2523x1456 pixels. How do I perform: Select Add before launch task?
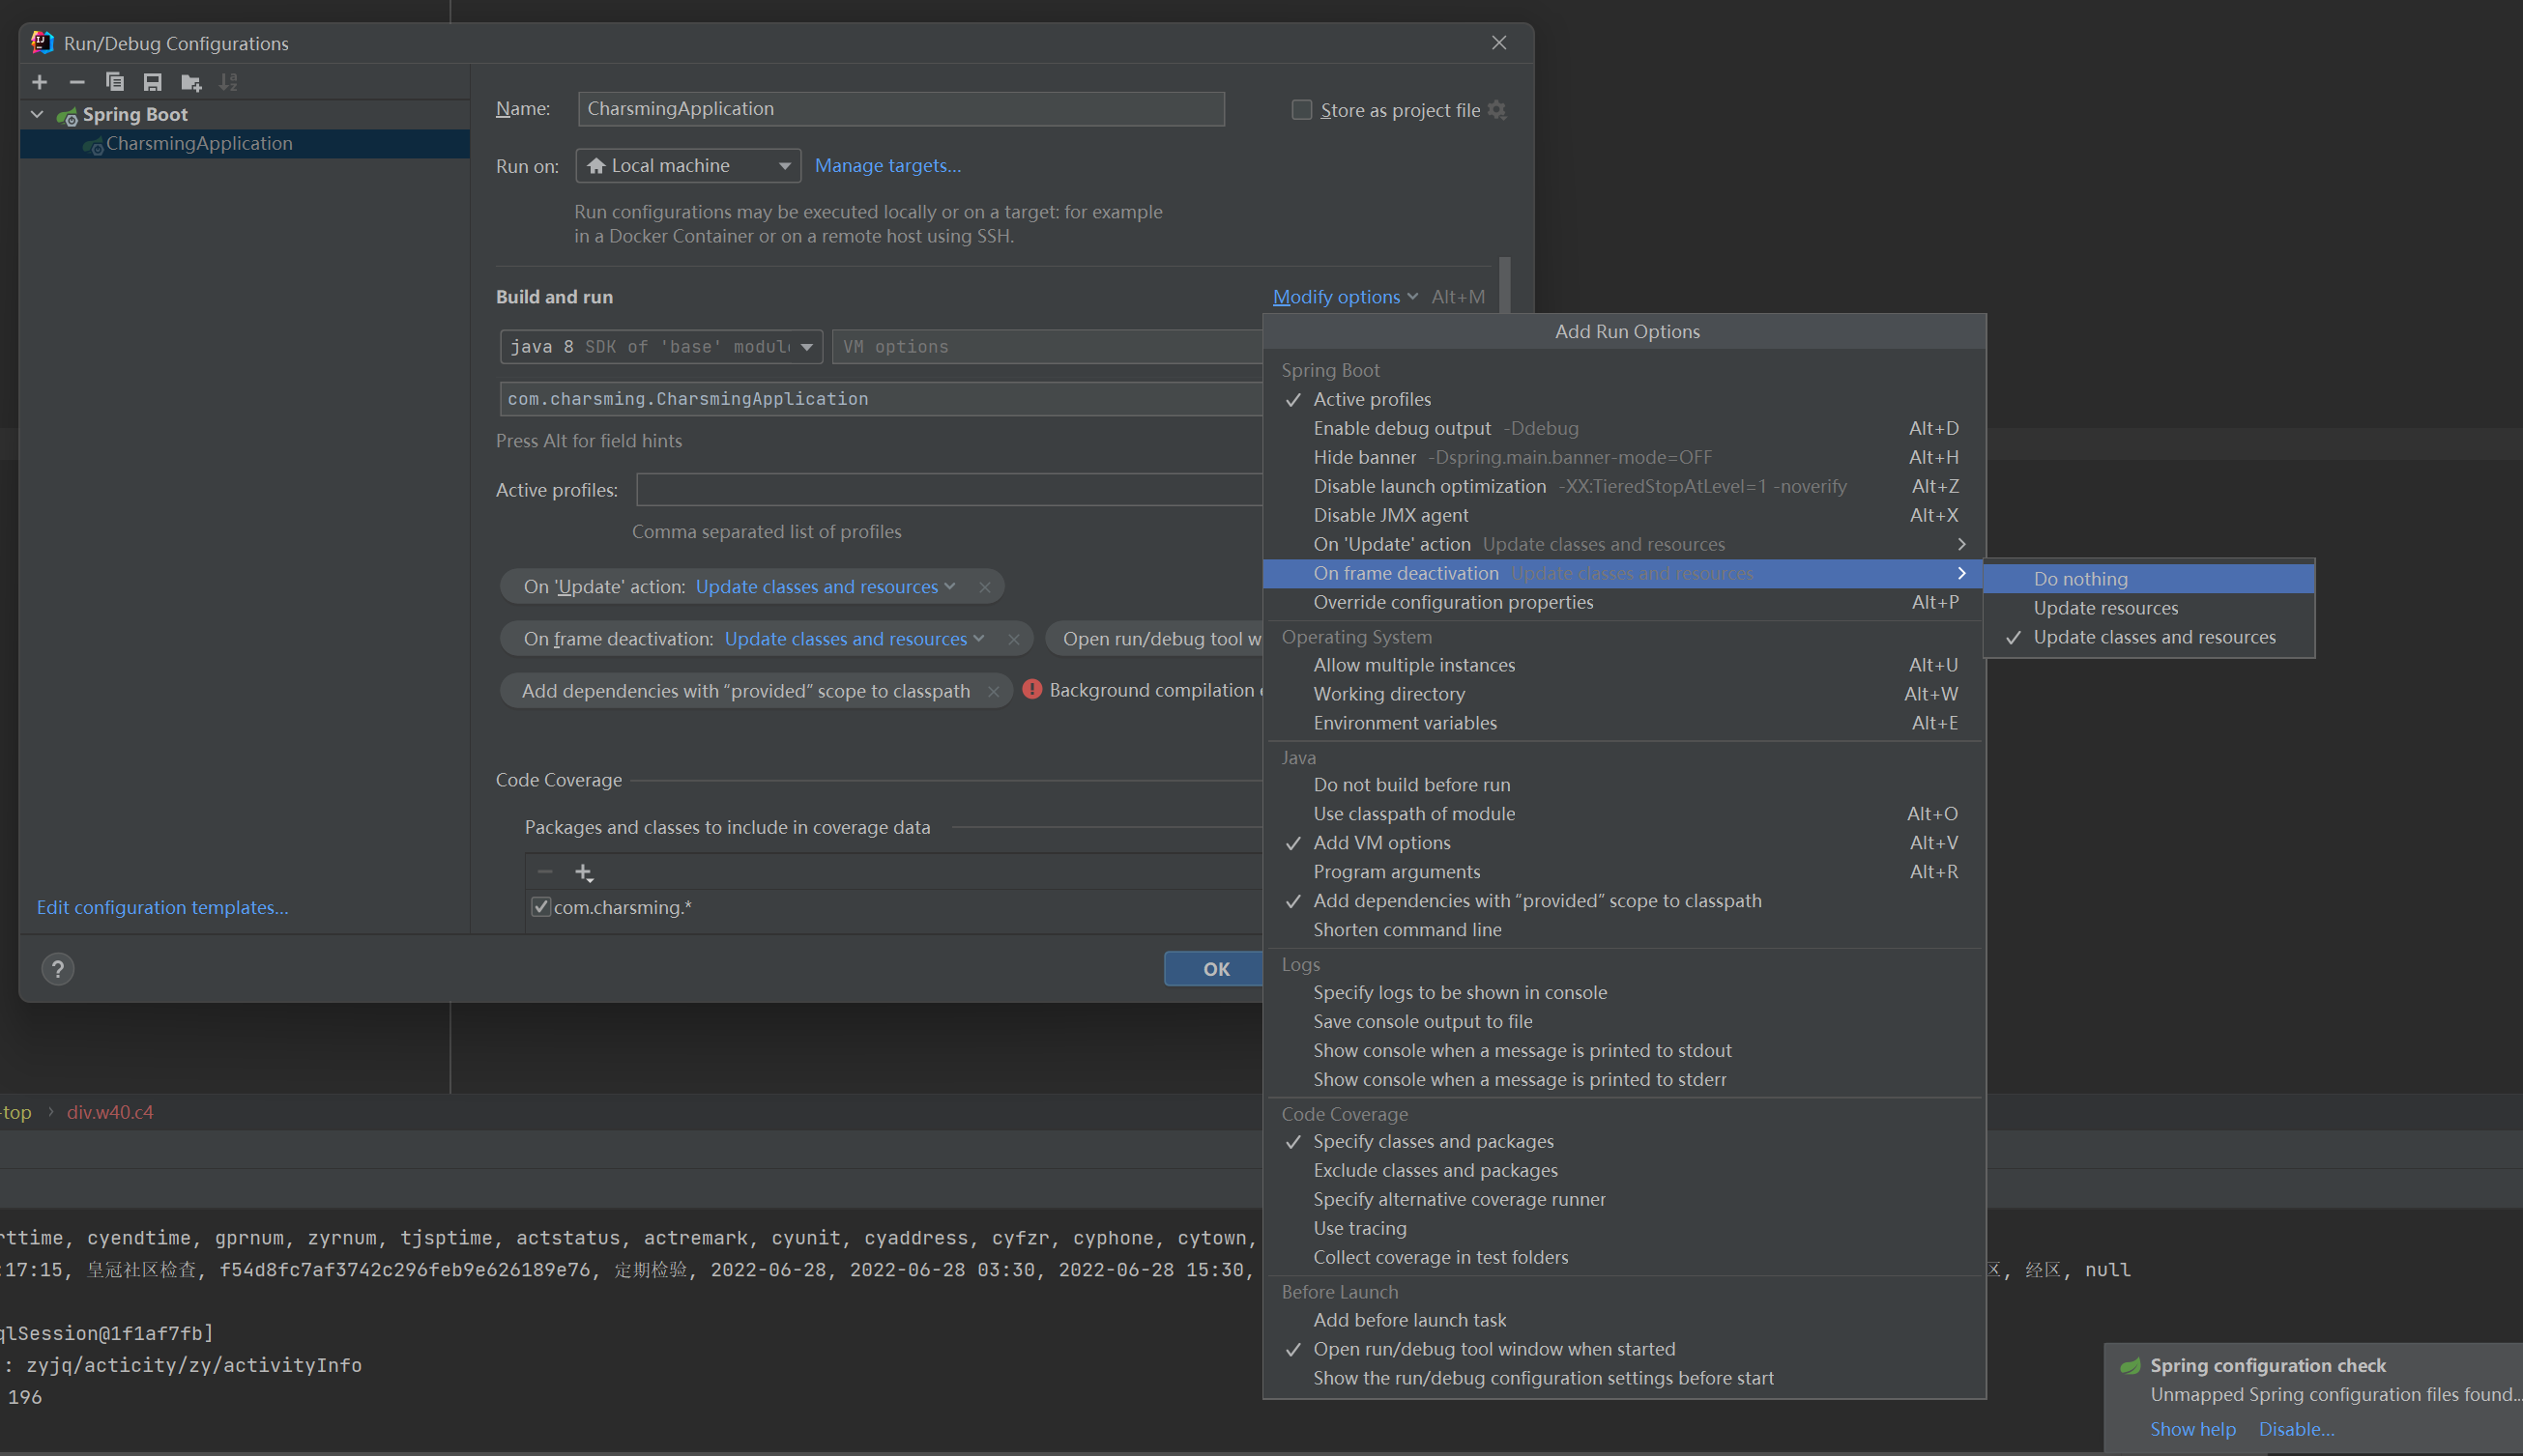pos(1623,1320)
